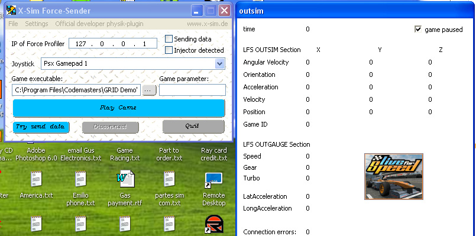This screenshot has width=476, height=236.
Task: Open the America.txt desktop file
Action: click(36, 185)
